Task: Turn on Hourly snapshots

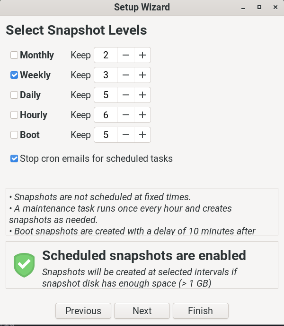Action: click(14, 115)
